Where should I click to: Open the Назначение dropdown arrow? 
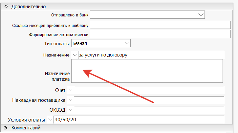click(x=75, y=55)
